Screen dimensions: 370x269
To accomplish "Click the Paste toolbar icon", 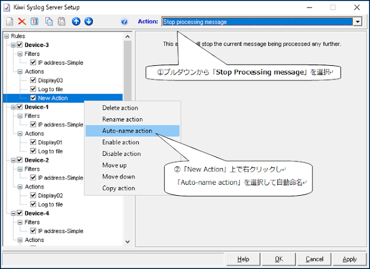I will point(62,21).
